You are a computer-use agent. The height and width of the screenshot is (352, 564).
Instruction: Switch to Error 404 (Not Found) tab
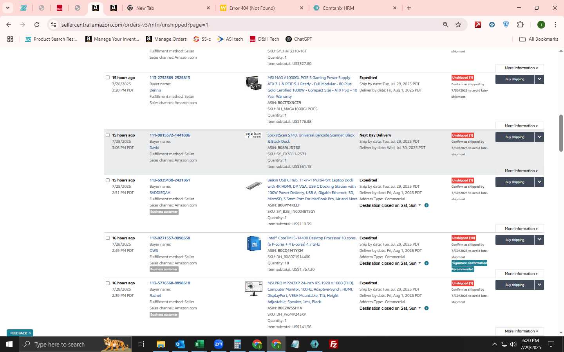point(261,8)
